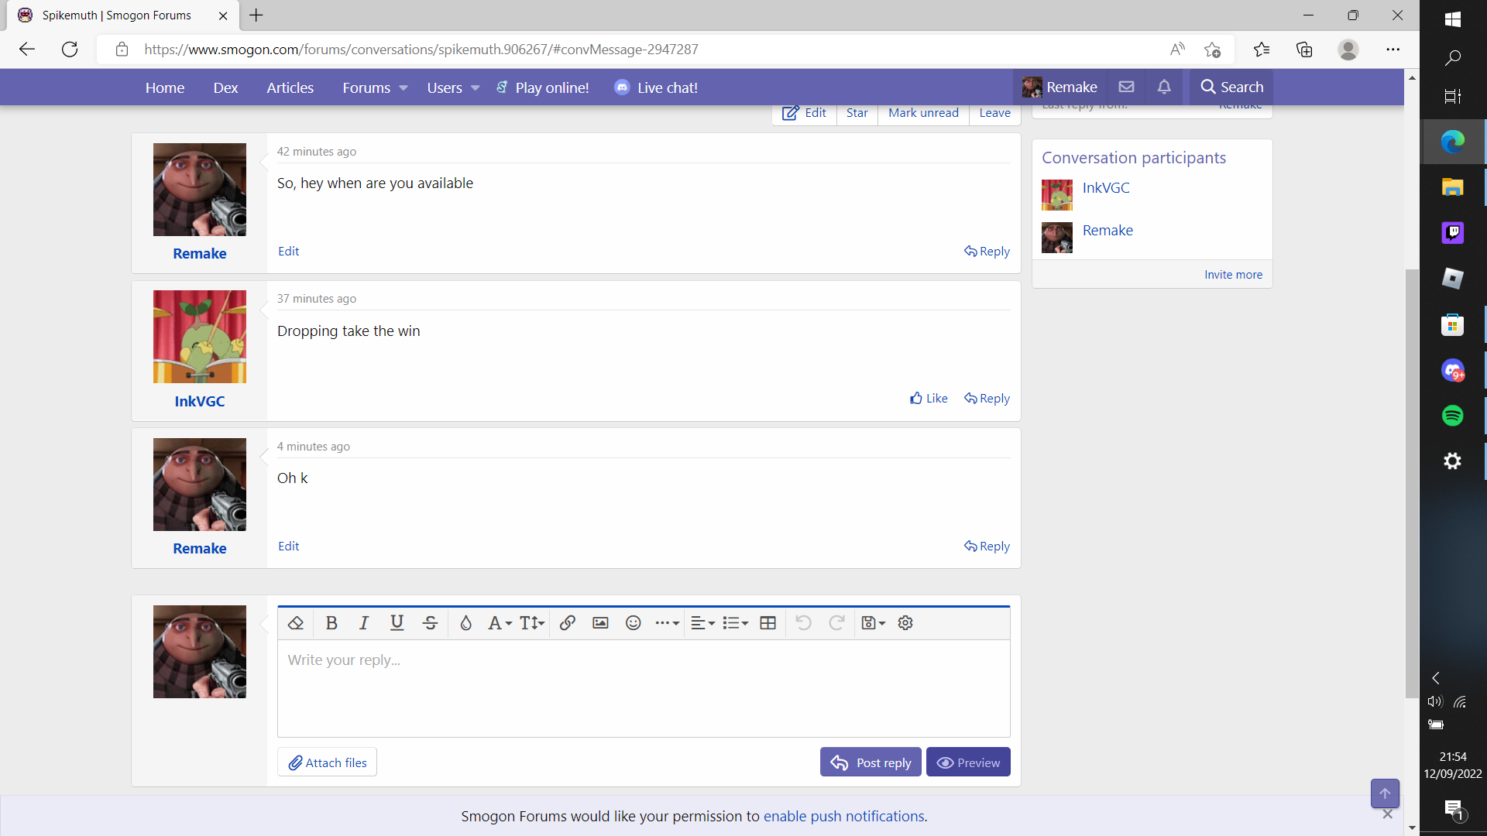Leave the conversation
Screen dimensions: 1487x836
tap(994, 113)
